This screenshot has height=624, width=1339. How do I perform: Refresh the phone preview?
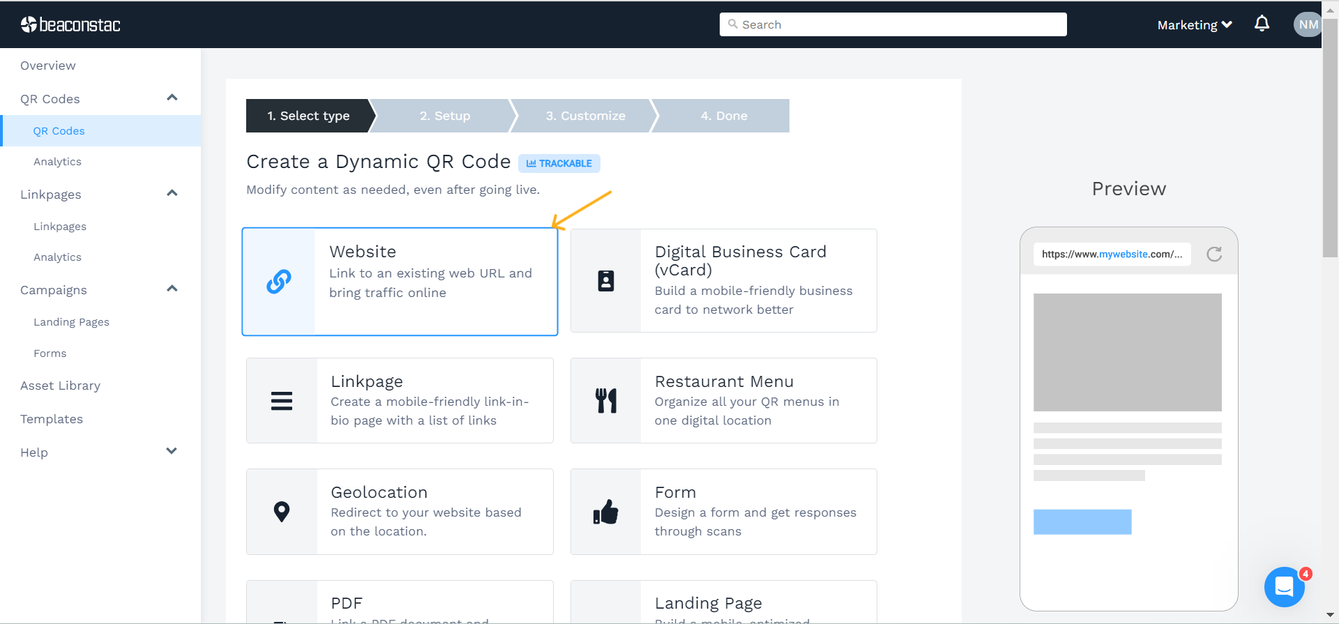[x=1214, y=254]
